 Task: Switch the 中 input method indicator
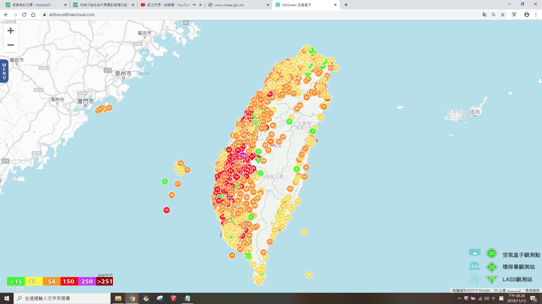click(493, 298)
